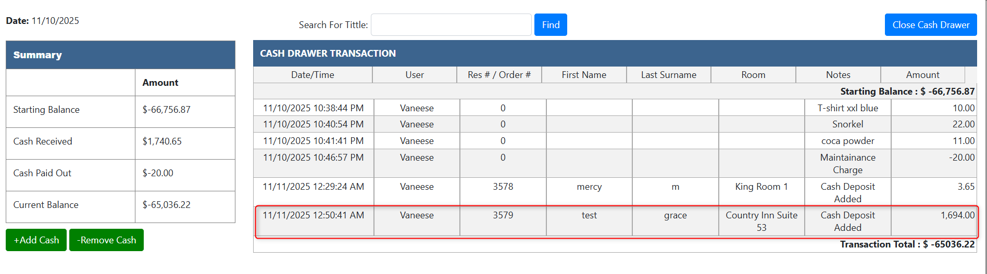Click the Search For Tittle input field
The height and width of the screenshot is (274, 987).
click(x=451, y=25)
